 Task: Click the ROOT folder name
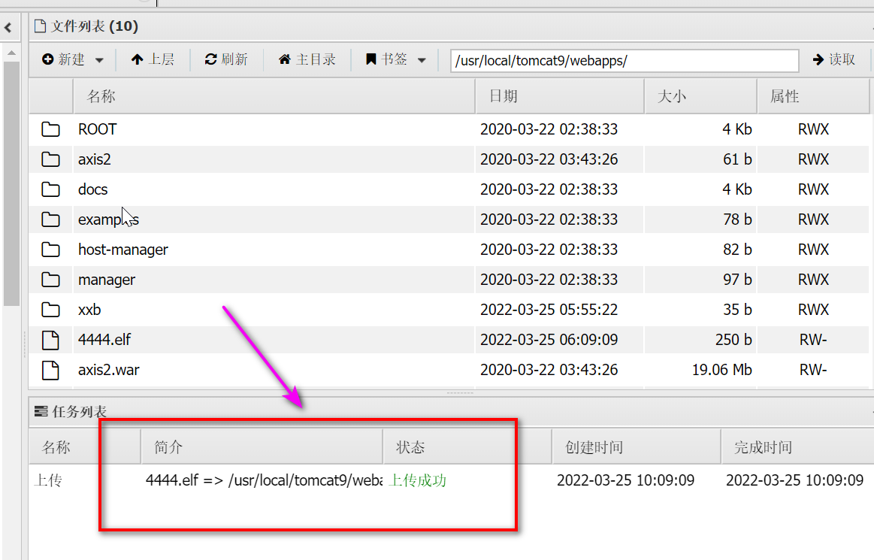[x=98, y=129]
